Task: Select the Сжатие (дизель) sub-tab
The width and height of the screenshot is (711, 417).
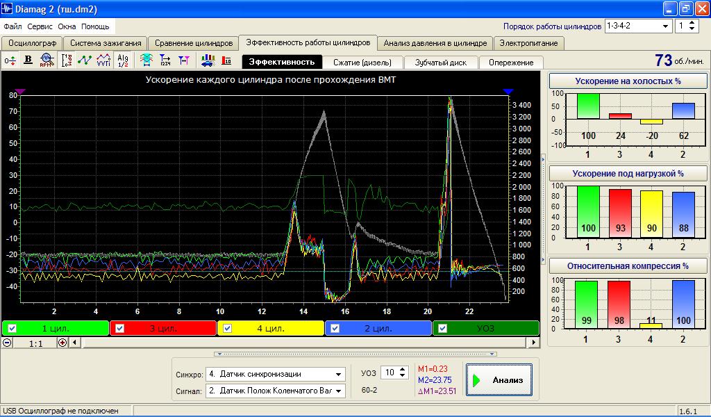Action: coord(362,63)
